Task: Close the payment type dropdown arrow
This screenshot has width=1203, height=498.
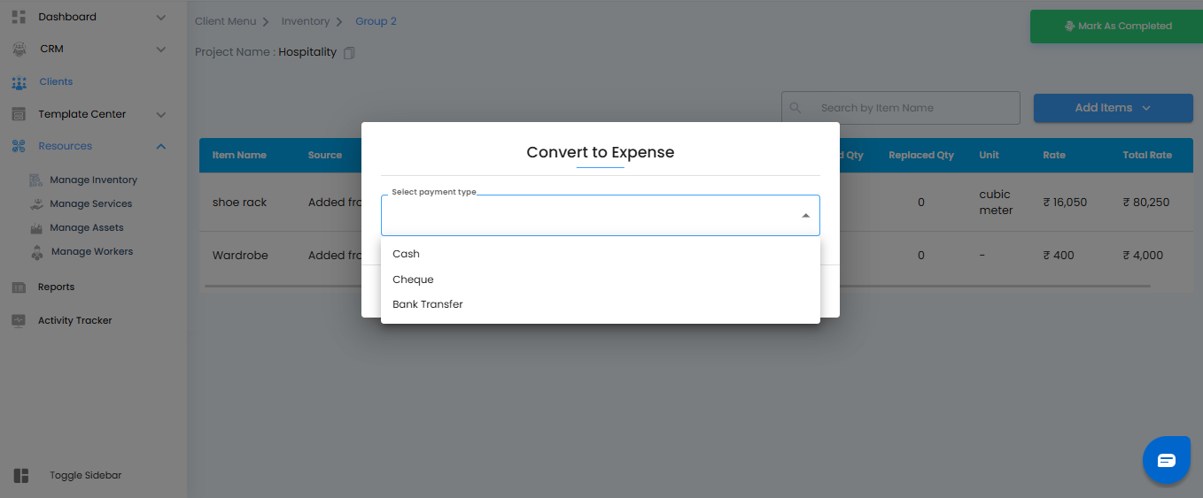Action: click(x=805, y=216)
